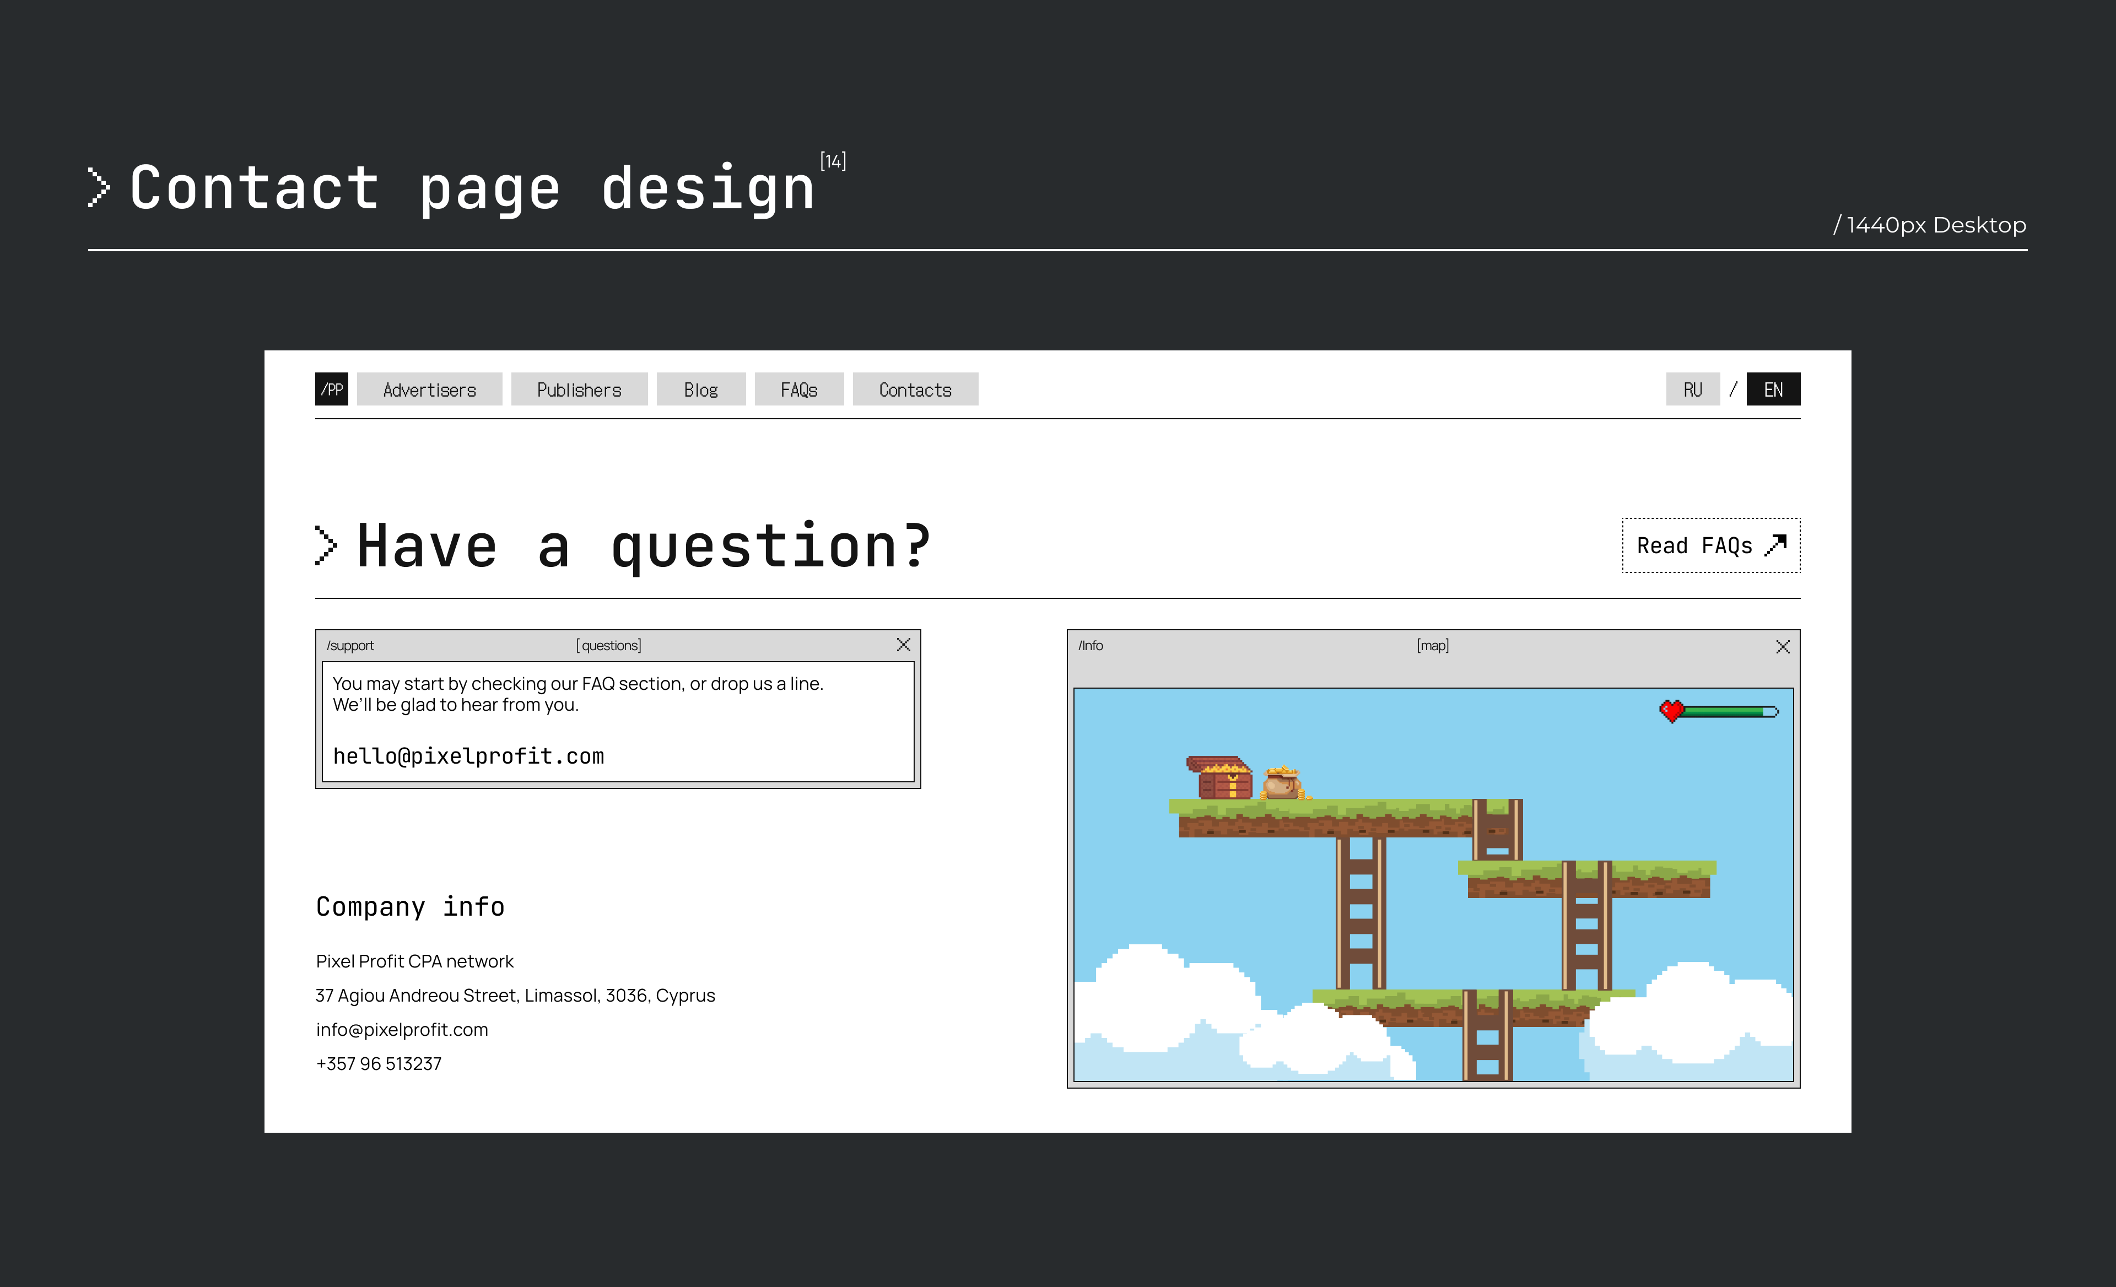The width and height of the screenshot is (2116, 1287).
Task: Open the Publishers menu item
Action: click(x=579, y=389)
